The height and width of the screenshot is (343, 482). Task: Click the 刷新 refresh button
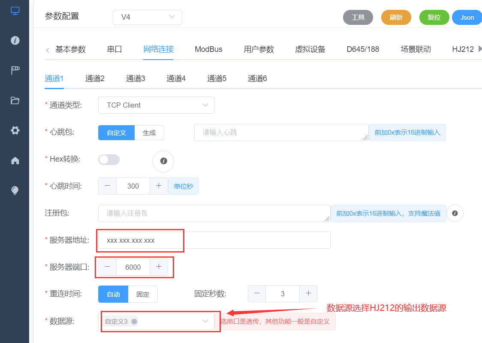pos(396,17)
